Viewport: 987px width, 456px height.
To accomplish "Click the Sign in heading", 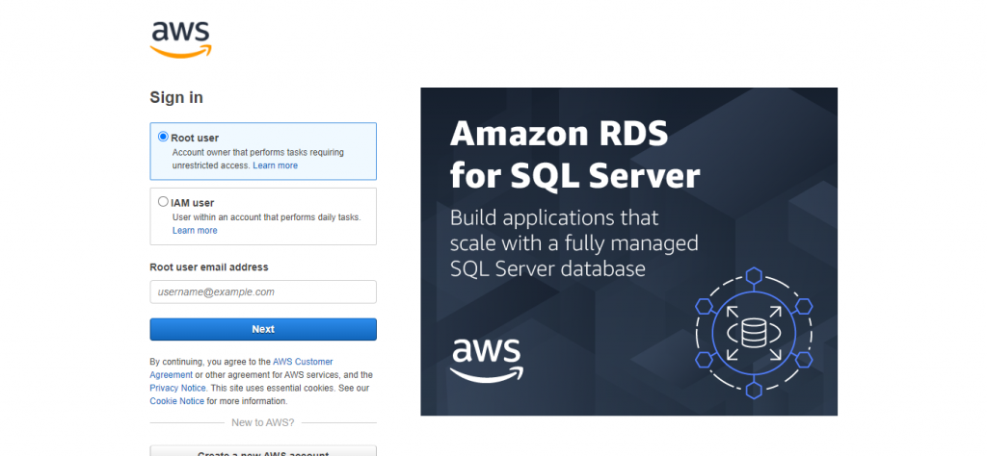I will pos(176,97).
